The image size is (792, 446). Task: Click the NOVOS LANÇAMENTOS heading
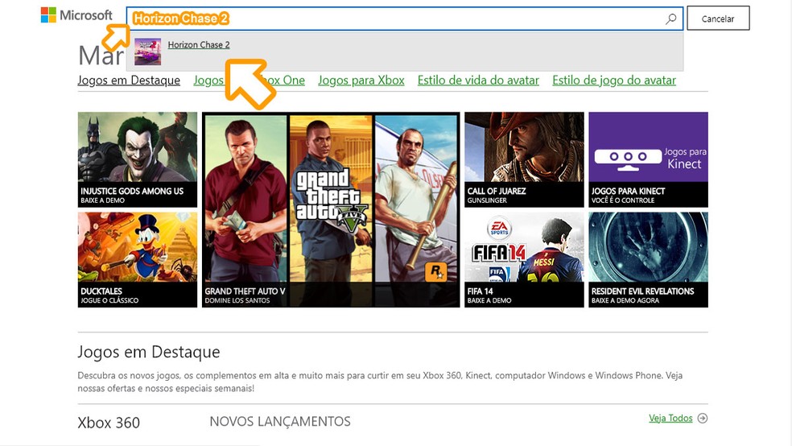tap(280, 421)
